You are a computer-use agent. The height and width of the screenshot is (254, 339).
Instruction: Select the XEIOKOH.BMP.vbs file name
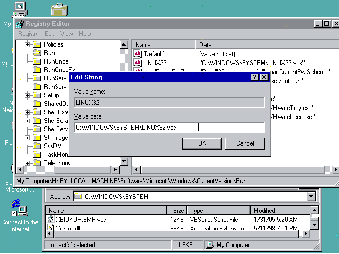coord(81,220)
